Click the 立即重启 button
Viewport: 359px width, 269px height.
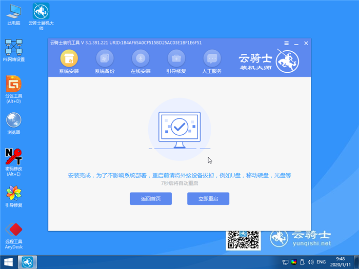pos(208,199)
